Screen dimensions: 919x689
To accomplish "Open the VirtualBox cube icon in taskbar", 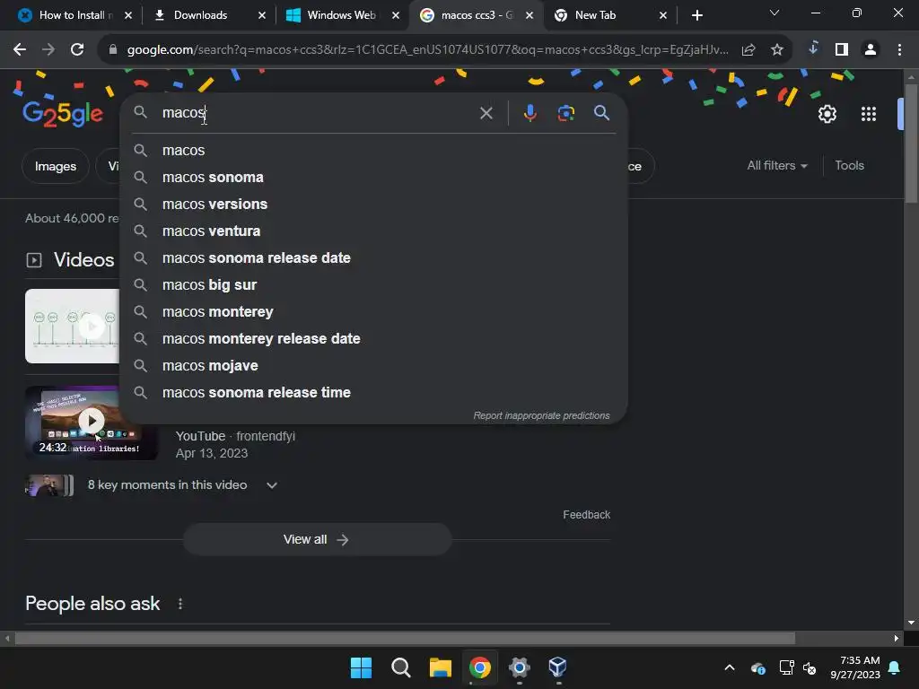I will click(x=557, y=667).
